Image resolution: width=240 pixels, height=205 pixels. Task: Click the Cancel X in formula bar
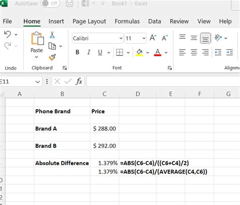(57, 81)
